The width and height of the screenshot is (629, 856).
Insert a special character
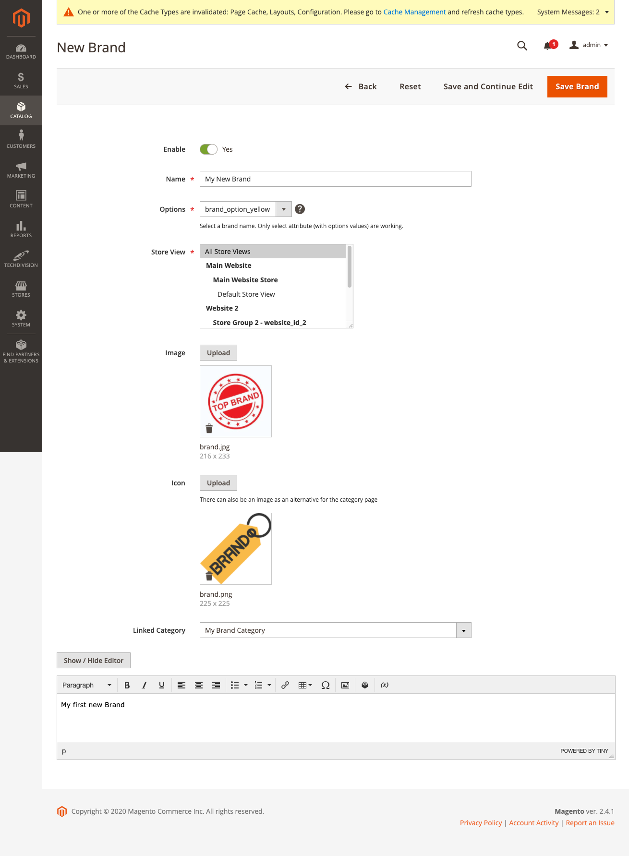[326, 685]
